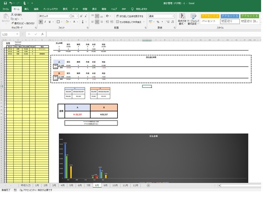Click the Undo arrow icon
Image resolution: width=263 pixels, height=197 pixels.
pos(11,3)
